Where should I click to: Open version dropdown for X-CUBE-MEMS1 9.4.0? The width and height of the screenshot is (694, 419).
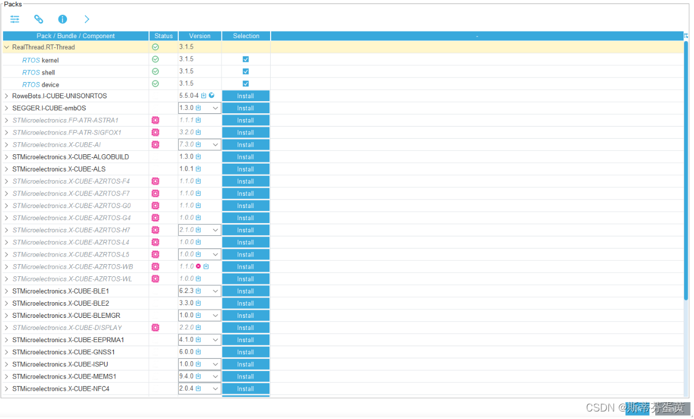[x=216, y=376]
